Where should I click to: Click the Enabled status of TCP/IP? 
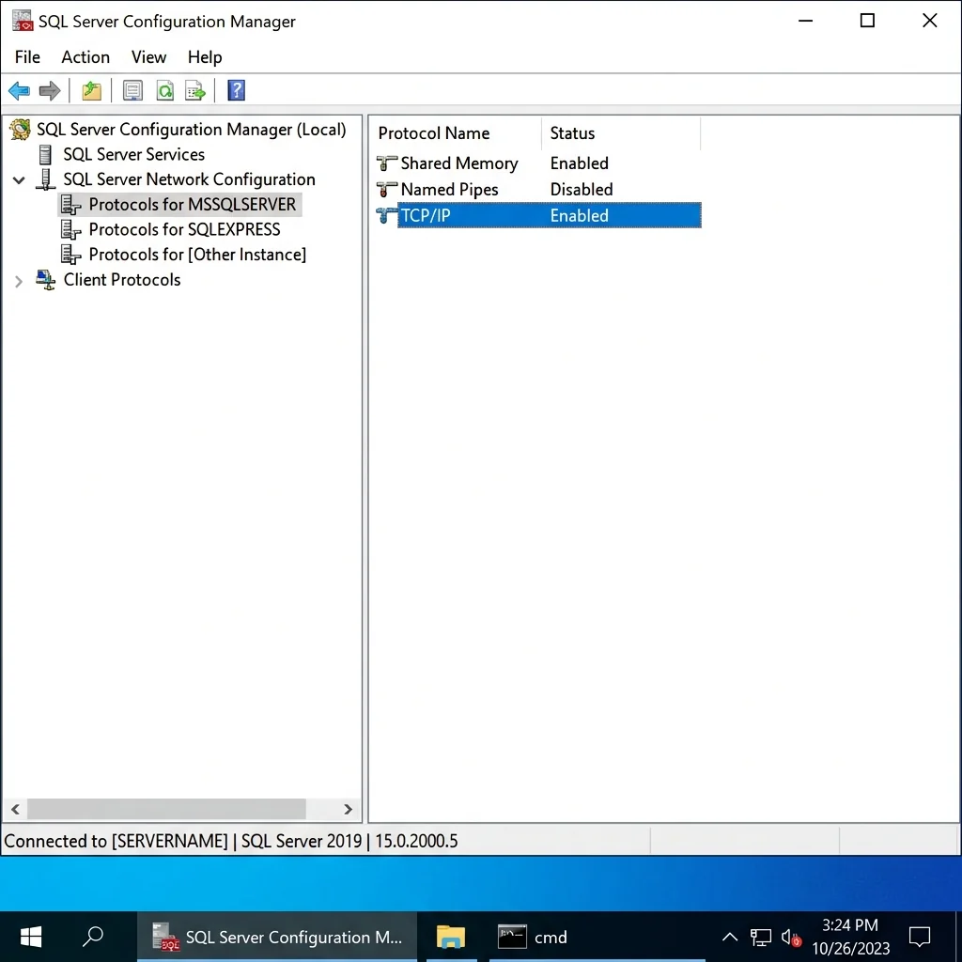[579, 215]
